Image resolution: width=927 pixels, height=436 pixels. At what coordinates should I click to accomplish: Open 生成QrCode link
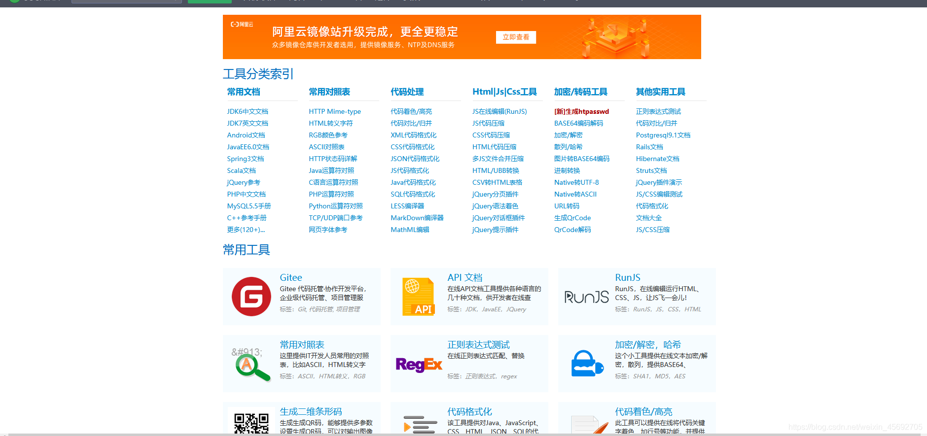(x=572, y=218)
